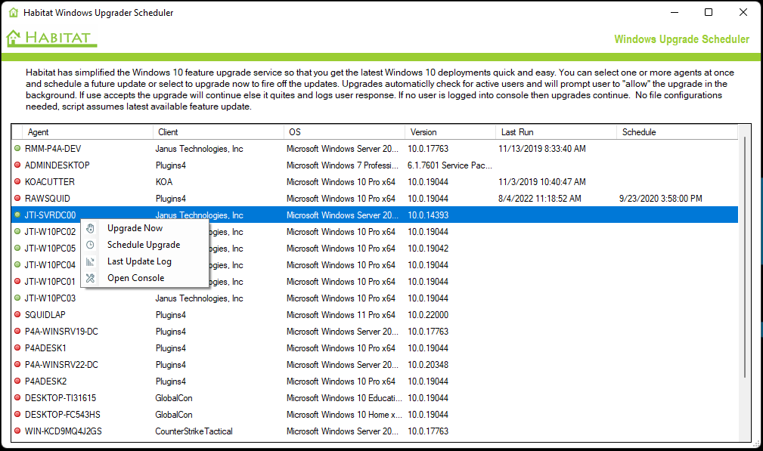
Task: Sort the table by the Agent column
Action: 39,131
